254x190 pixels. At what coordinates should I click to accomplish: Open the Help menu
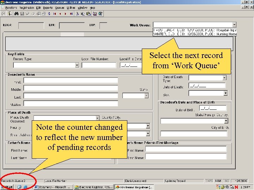92,8
